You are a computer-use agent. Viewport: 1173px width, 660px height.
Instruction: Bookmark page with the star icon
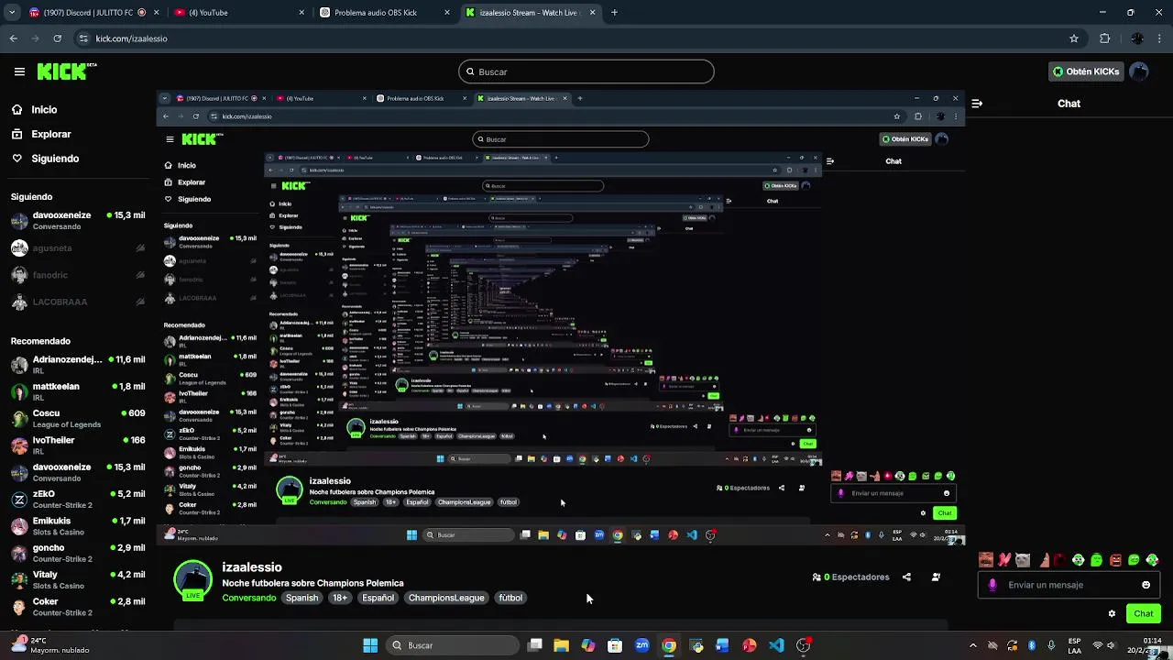(1074, 38)
